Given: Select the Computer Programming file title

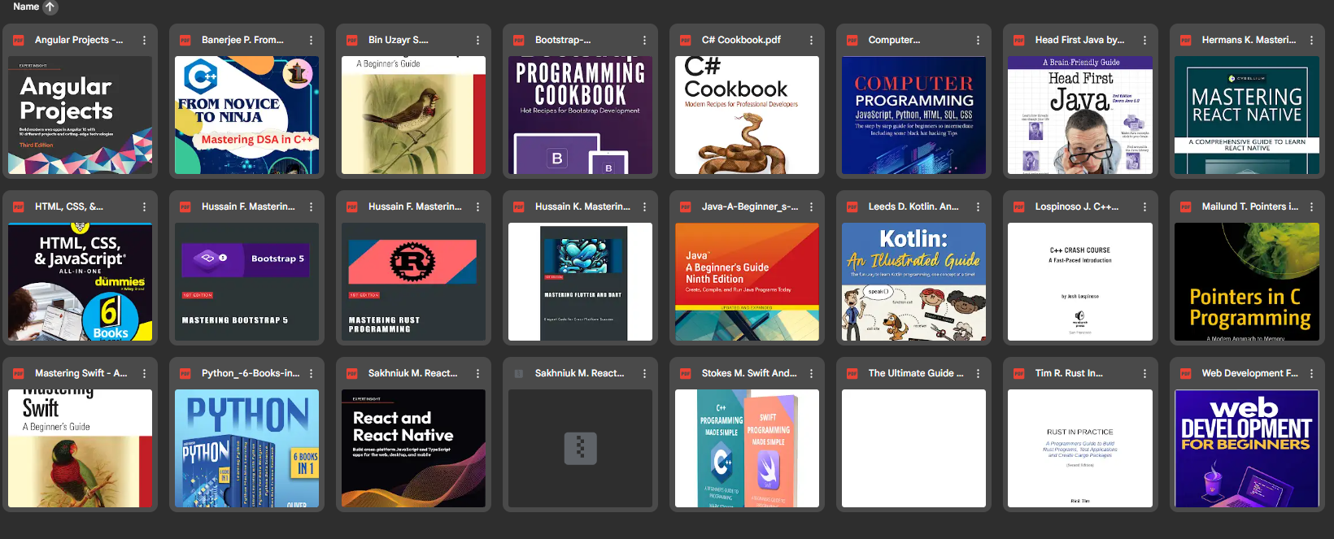Looking at the screenshot, I should click(x=894, y=40).
